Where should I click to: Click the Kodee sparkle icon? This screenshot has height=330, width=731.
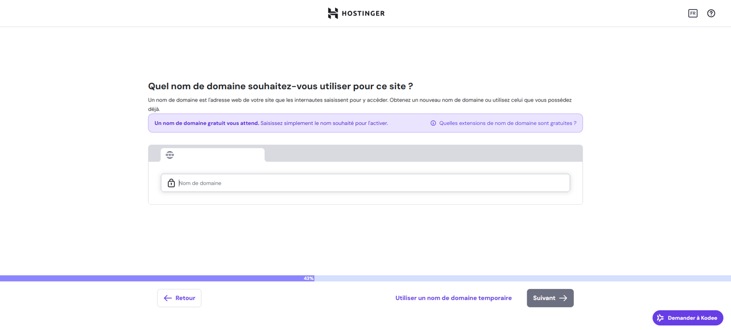click(x=660, y=318)
